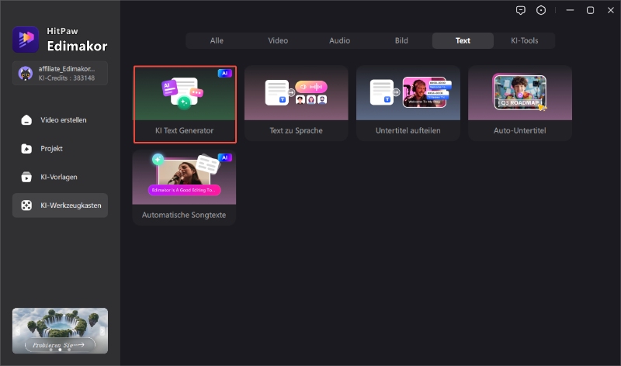Open the affiliate_Edimakor account profile
The width and height of the screenshot is (621, 366).
point(60,73)
